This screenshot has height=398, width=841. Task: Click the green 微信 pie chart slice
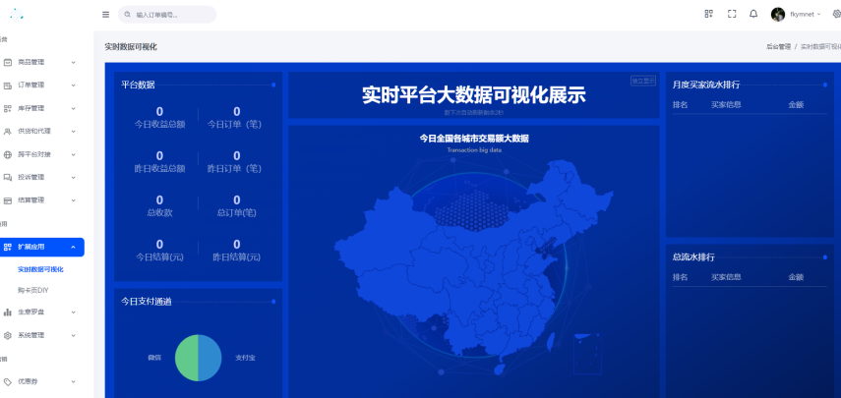186,358
